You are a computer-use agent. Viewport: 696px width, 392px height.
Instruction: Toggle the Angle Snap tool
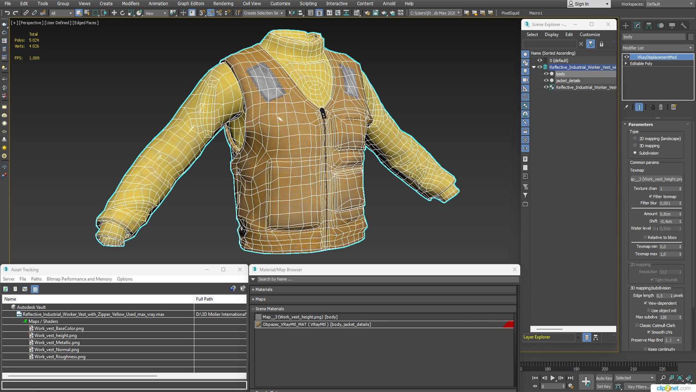pyautogui.click(x=211, y=13)
